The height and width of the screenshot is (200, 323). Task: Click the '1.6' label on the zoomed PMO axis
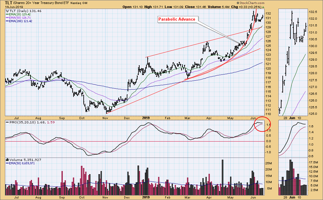[311, 126]
